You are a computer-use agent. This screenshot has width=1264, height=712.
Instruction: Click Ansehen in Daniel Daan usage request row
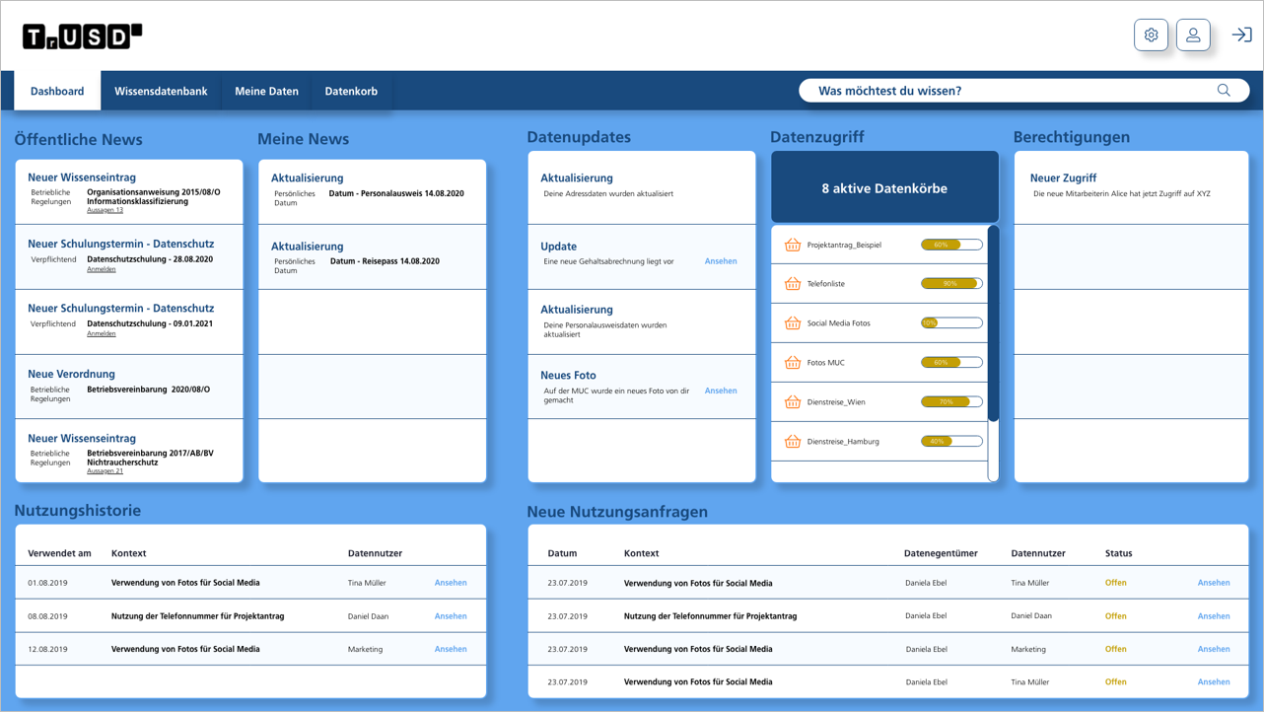click(x=1214, y=616)
